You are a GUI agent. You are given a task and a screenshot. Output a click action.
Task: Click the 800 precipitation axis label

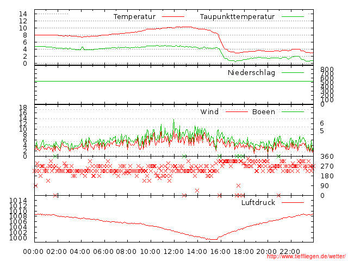[327, 70]
